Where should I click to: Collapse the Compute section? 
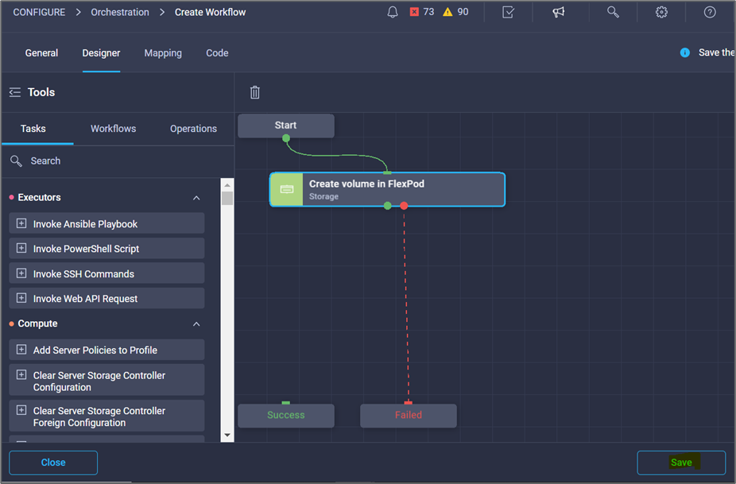click(x=196, y=324)
